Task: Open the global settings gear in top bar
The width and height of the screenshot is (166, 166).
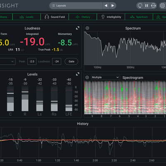Action: coord(162,6)
